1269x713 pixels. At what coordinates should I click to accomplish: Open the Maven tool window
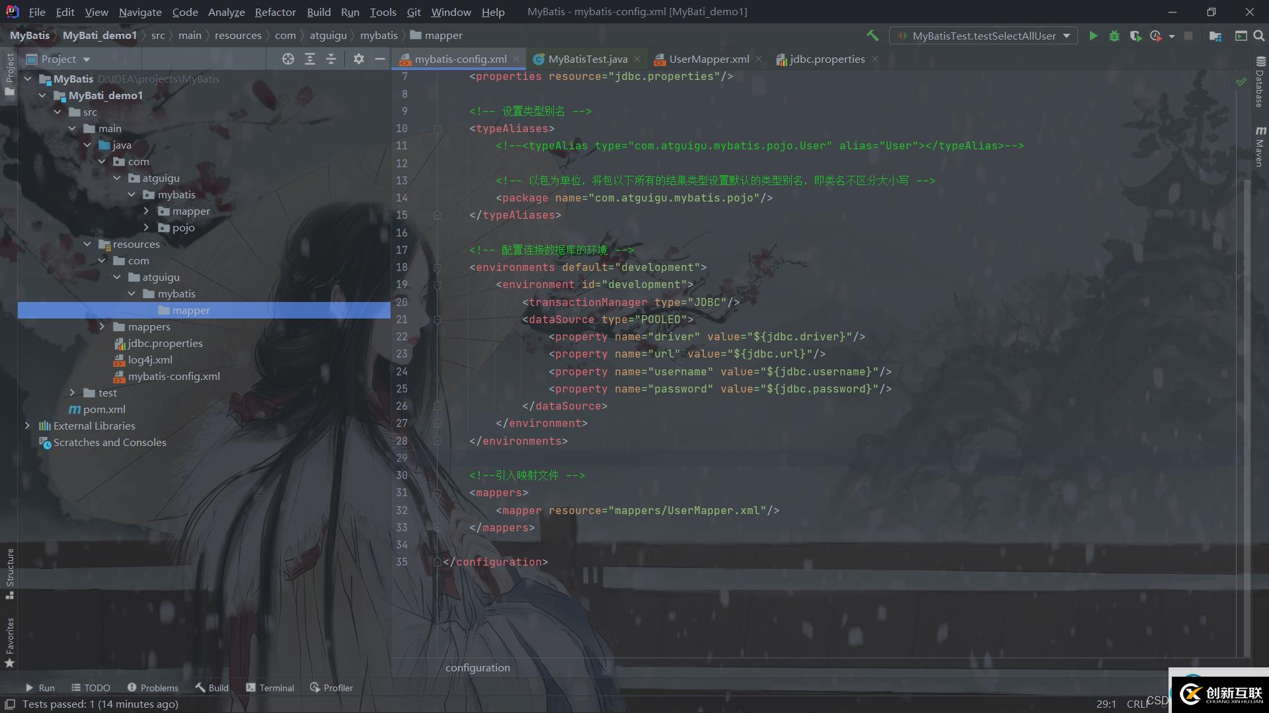click(1260, 145)
